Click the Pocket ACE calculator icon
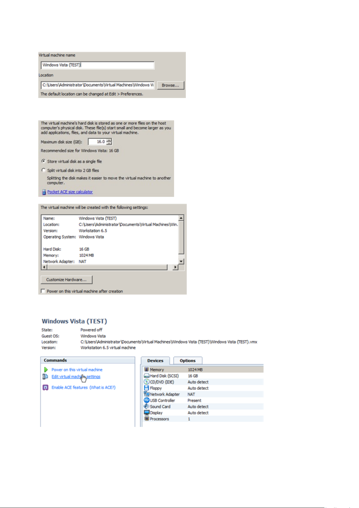The image size is (359, 508). [44, 192]
